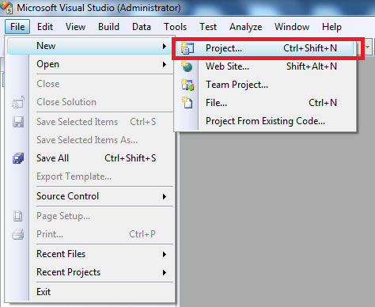Click the Print printer icon
Viewport: 375px width, 307px height.
[x=18, y=234]
